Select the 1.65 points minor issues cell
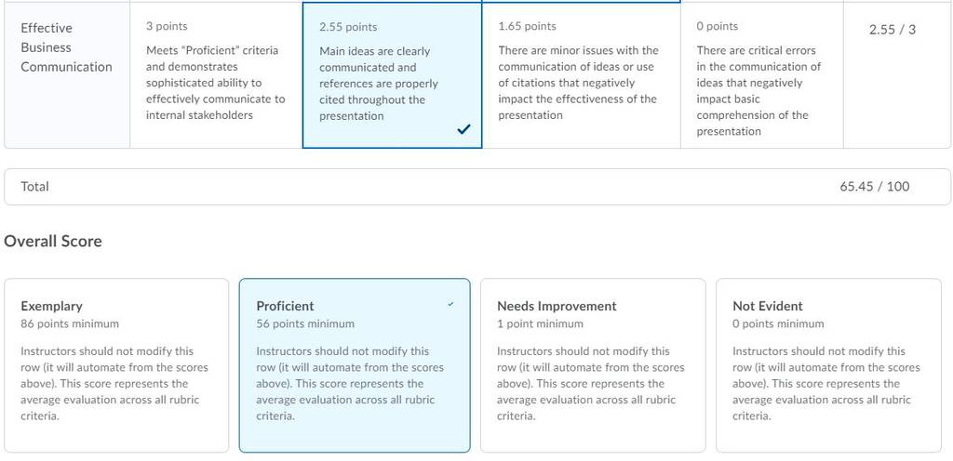Image resolution: width=953 pixels, height=461 pixels. [581, 74]
